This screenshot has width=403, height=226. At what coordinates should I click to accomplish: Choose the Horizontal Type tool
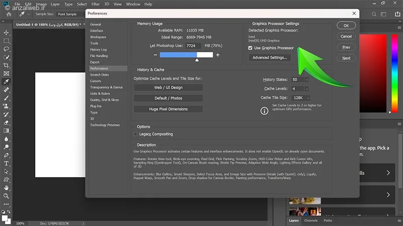[x=7, y=163]
